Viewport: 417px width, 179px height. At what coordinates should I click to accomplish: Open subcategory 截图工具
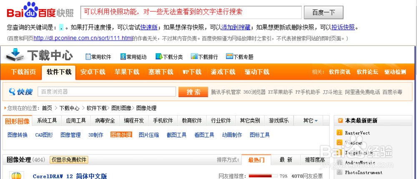(176, 135)
